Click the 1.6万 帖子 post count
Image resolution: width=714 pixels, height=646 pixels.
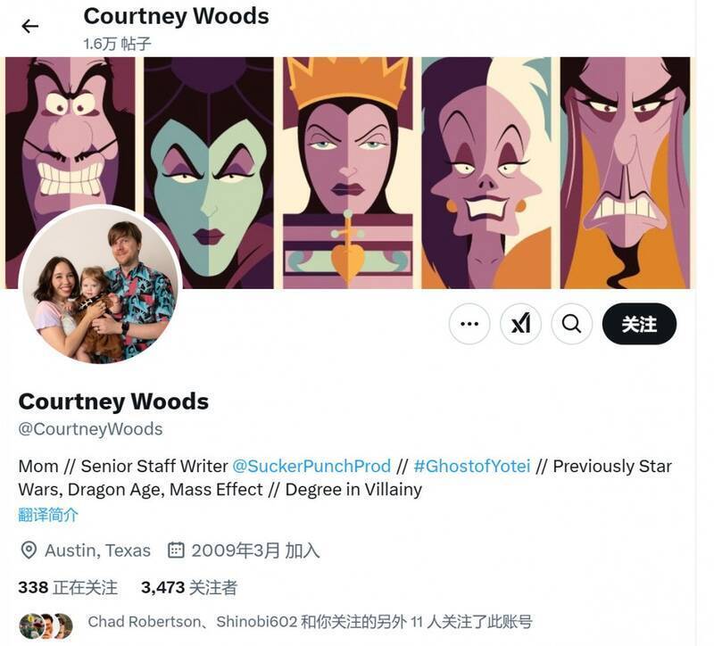(x=117, y=43)
